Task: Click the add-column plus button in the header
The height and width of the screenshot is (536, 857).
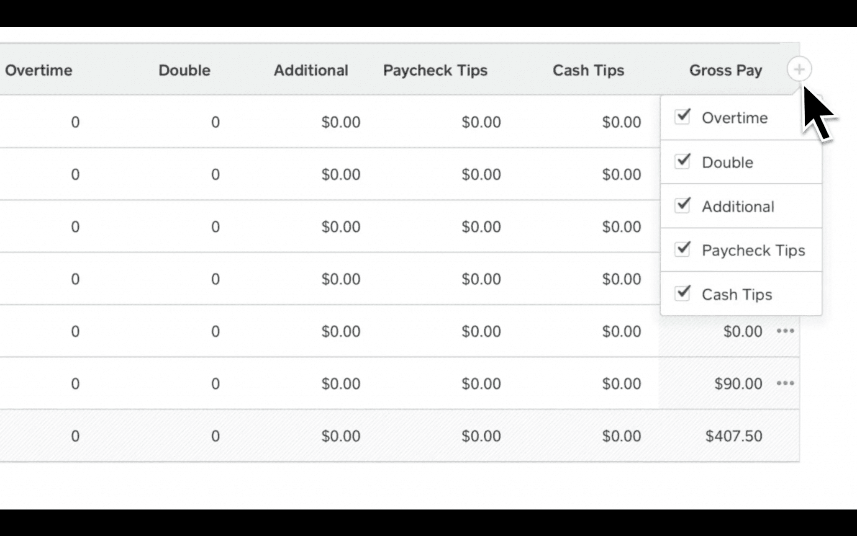Action: tap(799, 69)
